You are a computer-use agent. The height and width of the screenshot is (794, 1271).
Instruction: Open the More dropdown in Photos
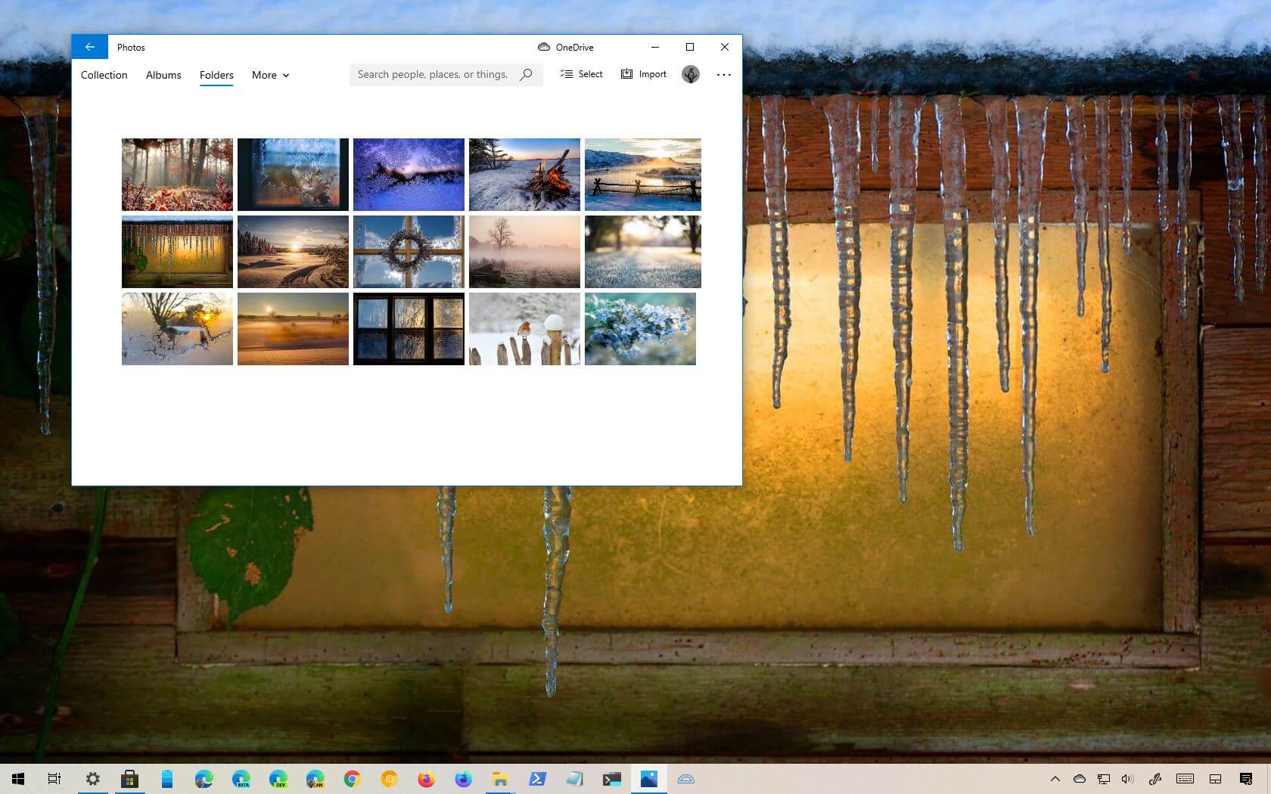click(x=269, y=75)
